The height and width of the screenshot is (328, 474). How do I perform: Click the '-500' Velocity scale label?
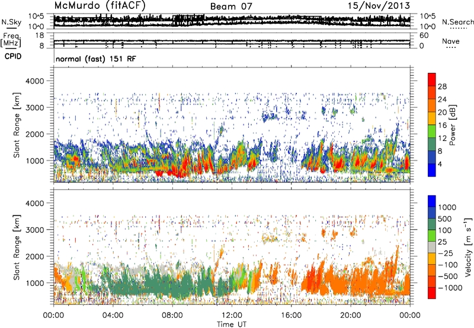(x=448, y=276)
